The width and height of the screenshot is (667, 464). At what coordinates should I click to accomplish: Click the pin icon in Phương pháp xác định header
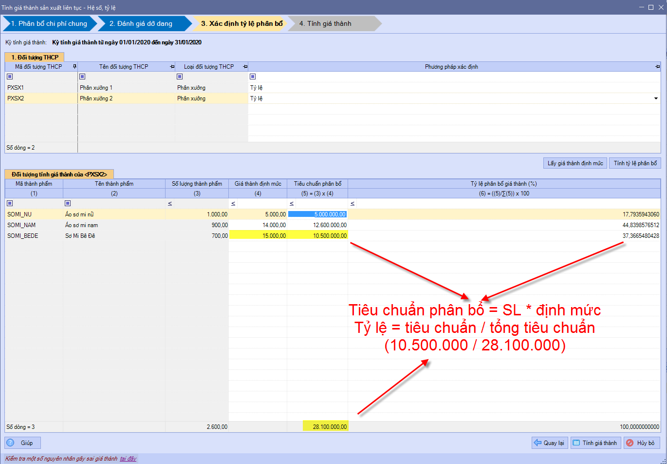(x=658, y=66)
